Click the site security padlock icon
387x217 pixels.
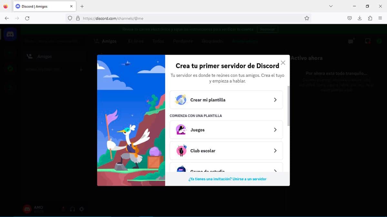[78, 18]
